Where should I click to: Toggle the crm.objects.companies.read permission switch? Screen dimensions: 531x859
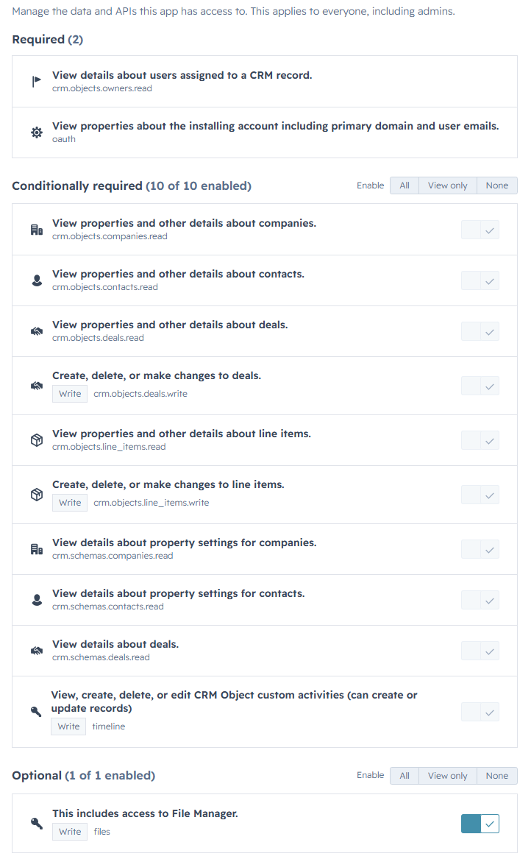tap(480, 230)
